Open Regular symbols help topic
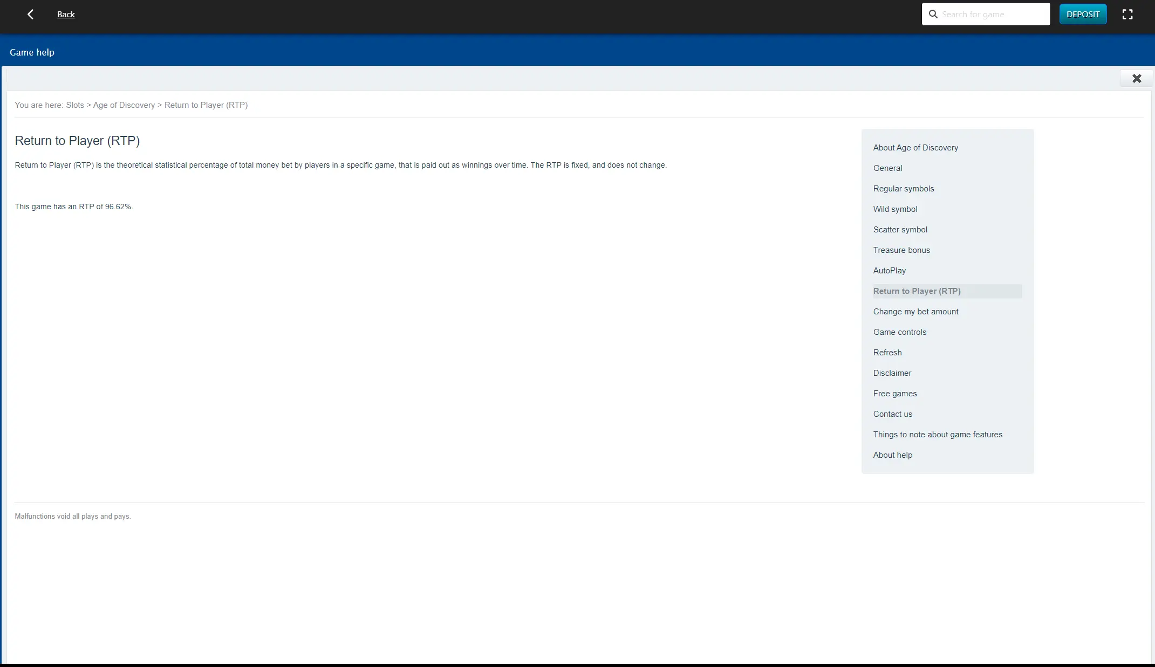The image size is (1155, 667). (904, 189)
